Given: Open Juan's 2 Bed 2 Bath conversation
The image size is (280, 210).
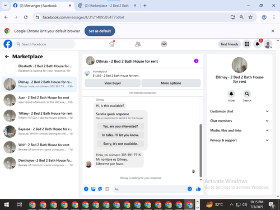Looking at the screenshot, I should (39, 100).
